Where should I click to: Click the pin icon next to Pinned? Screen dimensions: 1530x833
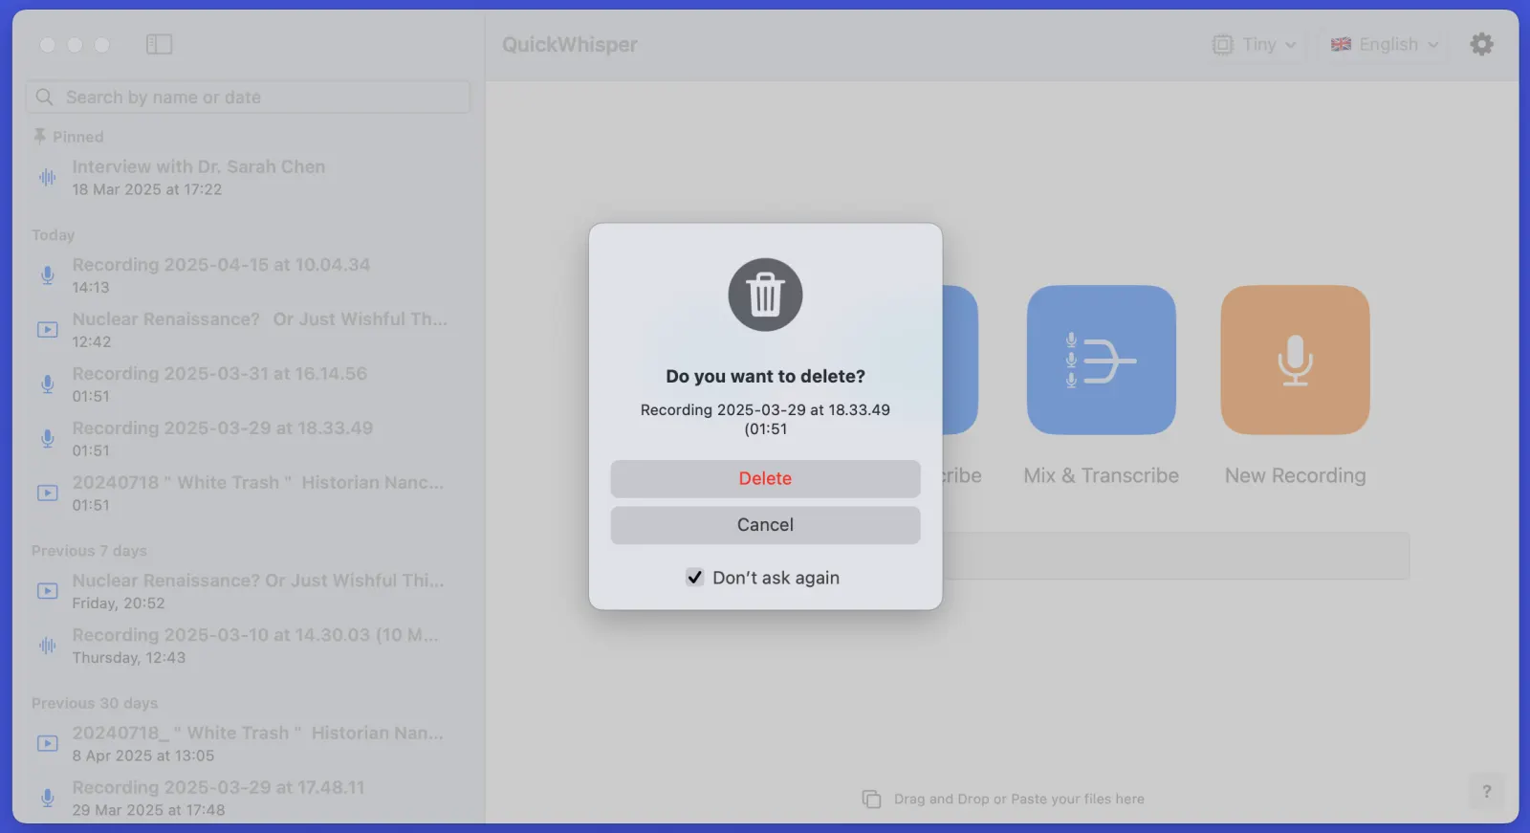tap(39, 136)
